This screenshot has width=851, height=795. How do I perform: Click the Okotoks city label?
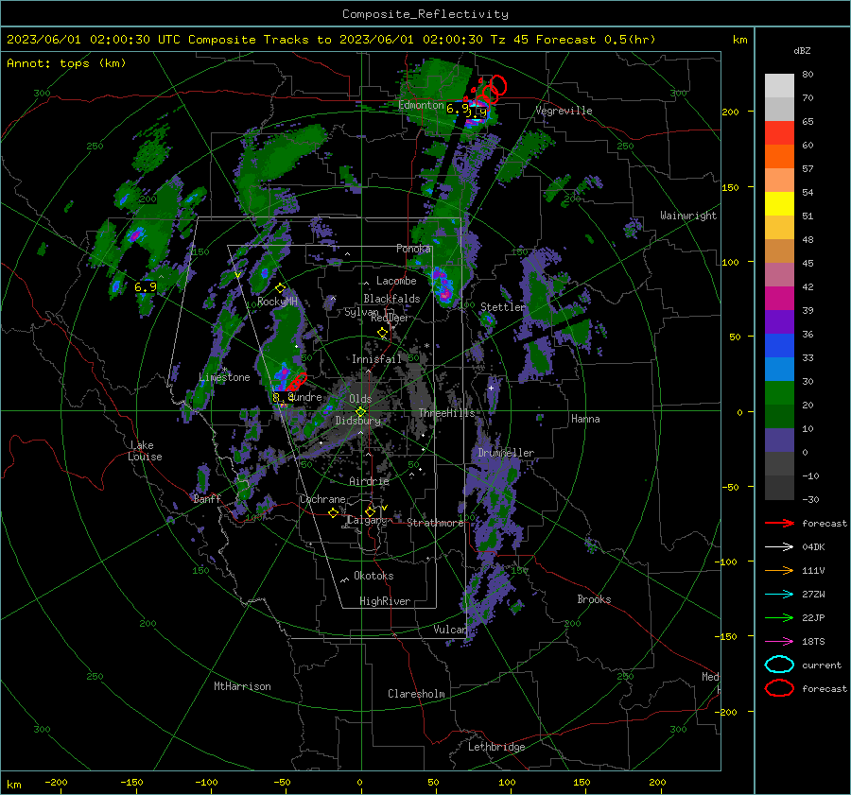point(373,576)
